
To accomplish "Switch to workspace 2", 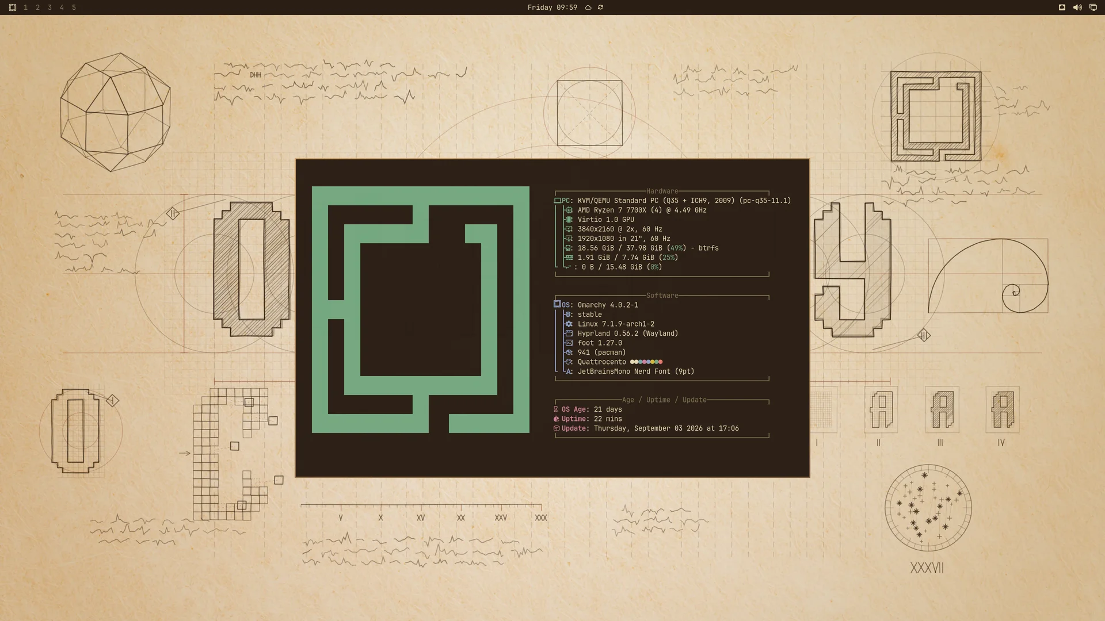I will 37,7.
